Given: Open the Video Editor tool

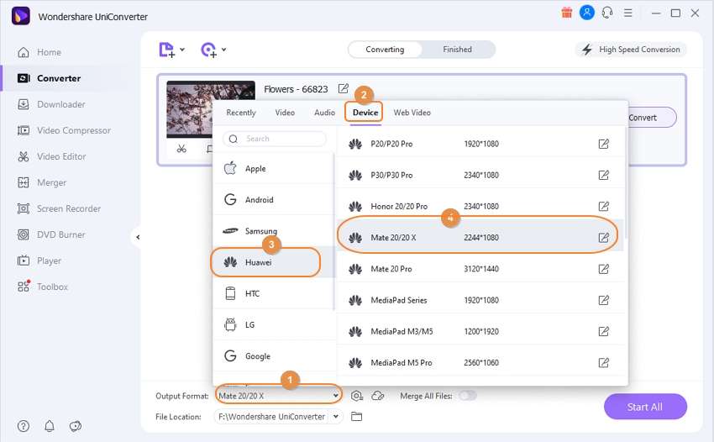Looking at the screenshot, I should [51, 156].
